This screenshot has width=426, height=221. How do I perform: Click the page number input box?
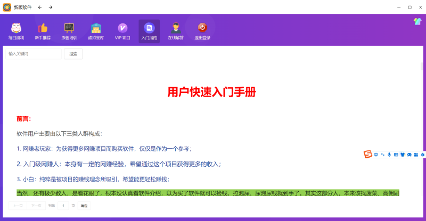coord(63,206)
